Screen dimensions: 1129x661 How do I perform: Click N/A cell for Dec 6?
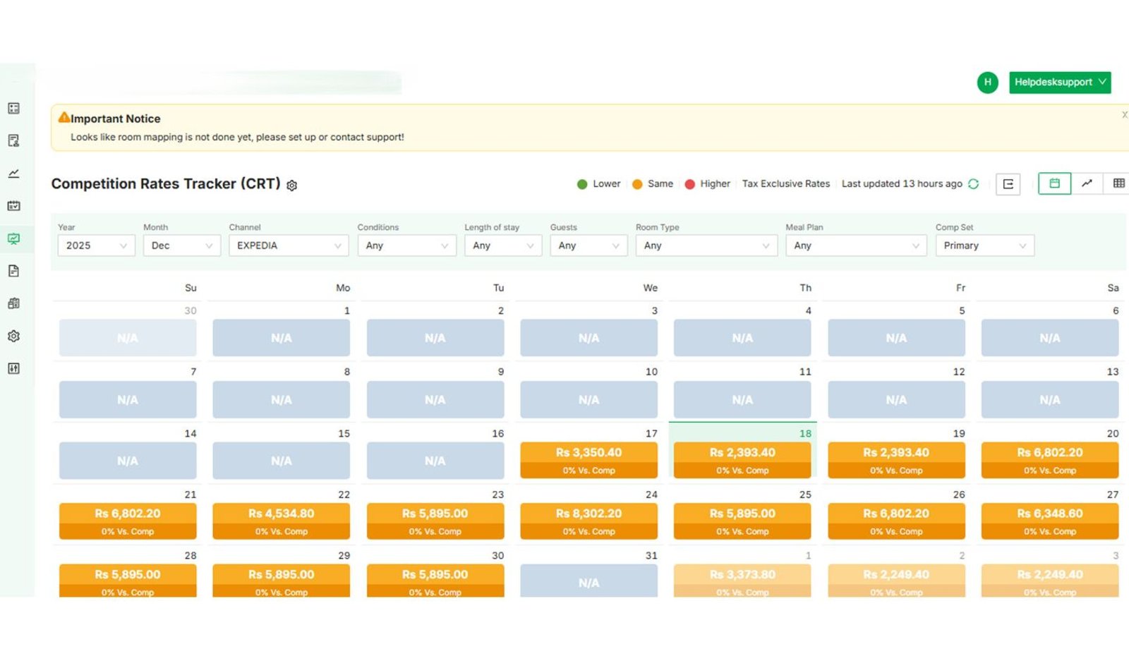point(1050,338)
